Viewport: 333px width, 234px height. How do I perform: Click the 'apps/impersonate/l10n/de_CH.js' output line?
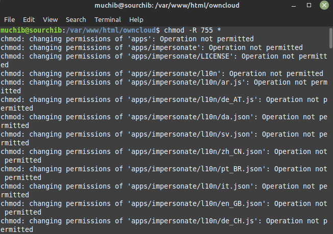(164, 225)
